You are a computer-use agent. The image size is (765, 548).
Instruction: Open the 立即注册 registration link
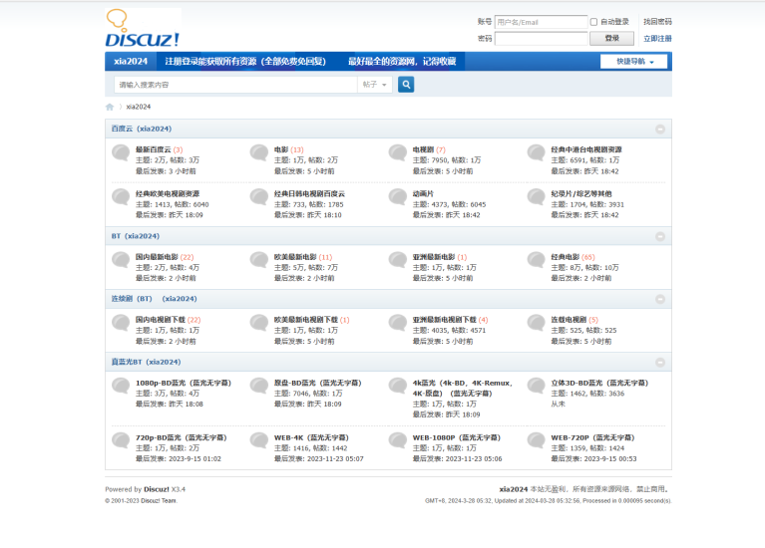[x=657, y=38]
